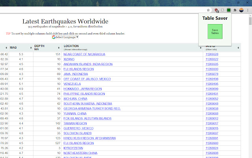
Task: Open the Extensions puzzle piece menu
Action: tap(235, 10)
